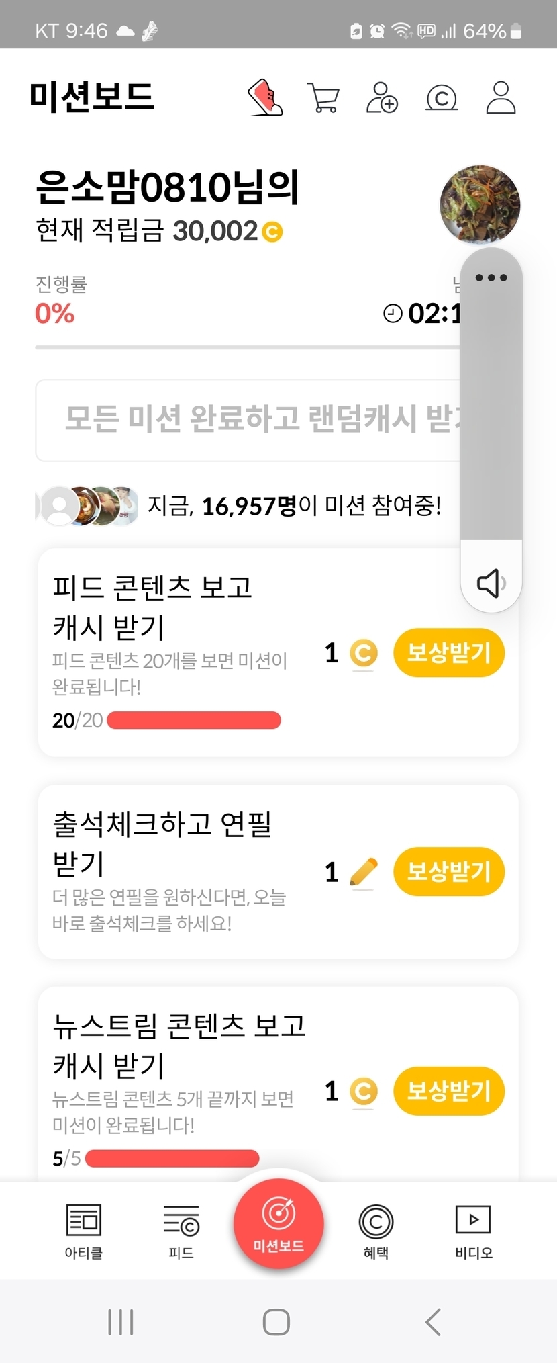Expand the three-dot floating panel menu
This screenshot has width=557, height=1363.
pyautogui.click(x=491, y=277)
